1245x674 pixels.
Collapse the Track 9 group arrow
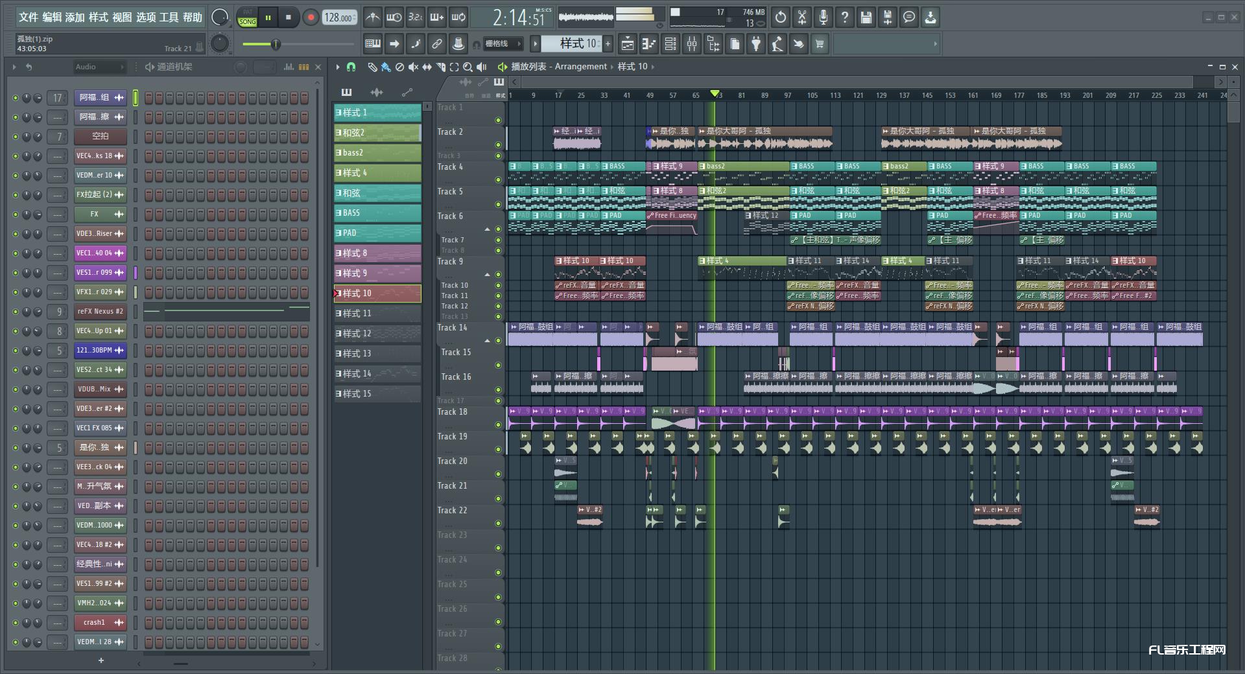coord(487,275)
